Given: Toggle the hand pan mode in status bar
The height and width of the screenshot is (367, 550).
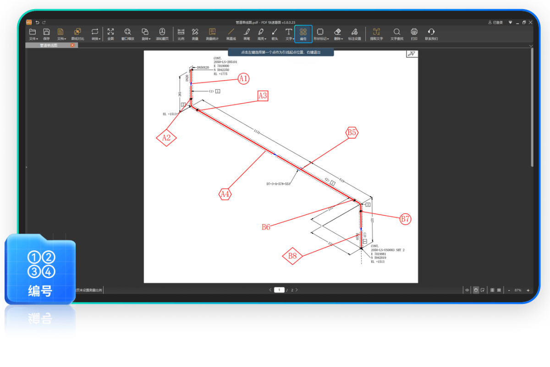Looking at the screenshot, I should click(x=476, y=290).
